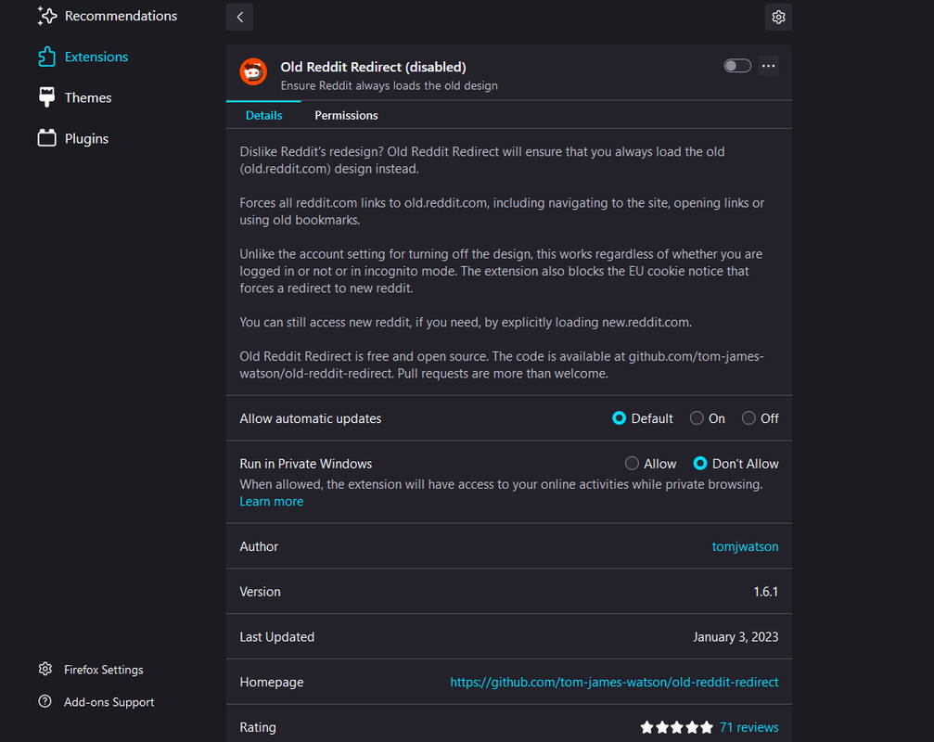Open the add-on tools gear menu

[778, 17]
